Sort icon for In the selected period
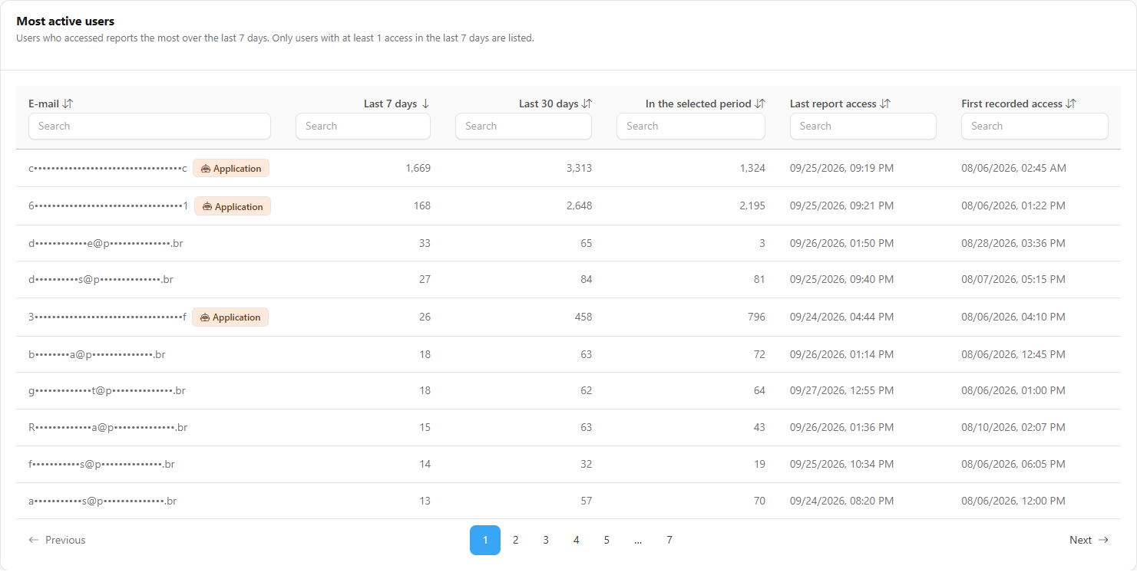 coord(760,104)
